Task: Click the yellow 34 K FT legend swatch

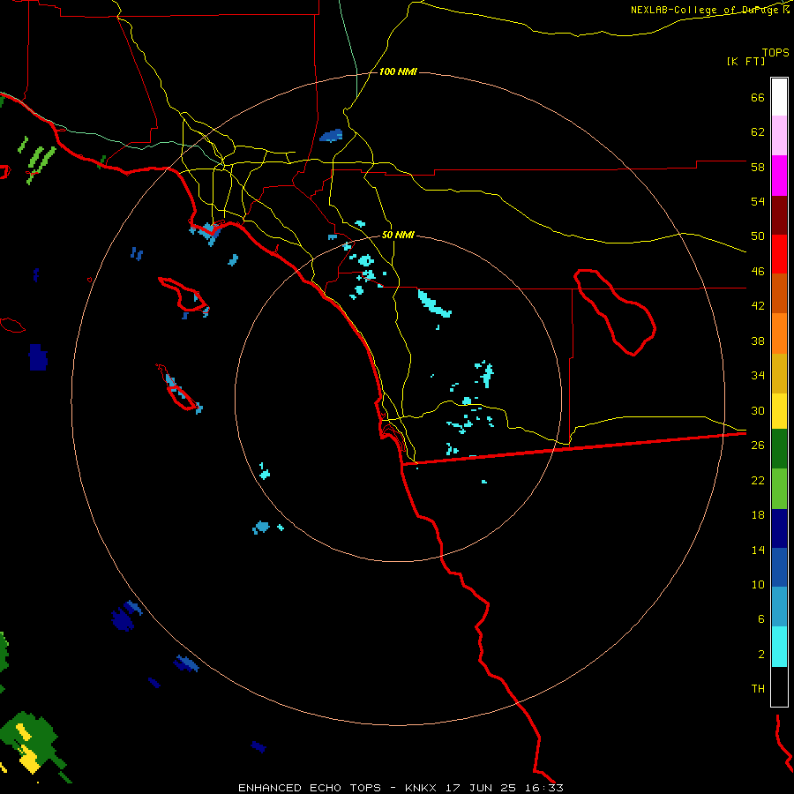Action: coord(779,411)
